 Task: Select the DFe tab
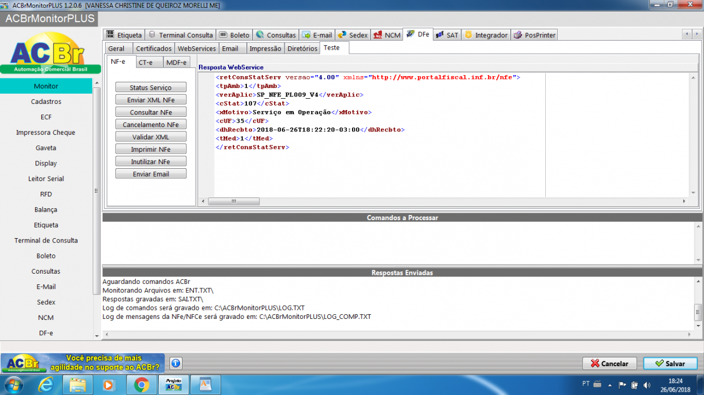click(x=418, y=34)
